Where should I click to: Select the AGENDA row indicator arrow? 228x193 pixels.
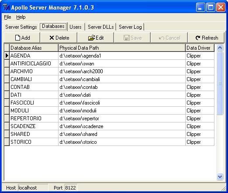point(7,56)
